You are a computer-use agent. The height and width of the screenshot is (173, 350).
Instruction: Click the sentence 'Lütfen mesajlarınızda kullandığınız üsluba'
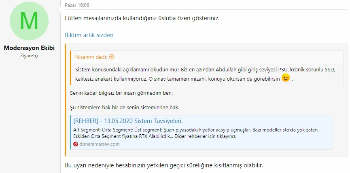click(x=142, y=19)
